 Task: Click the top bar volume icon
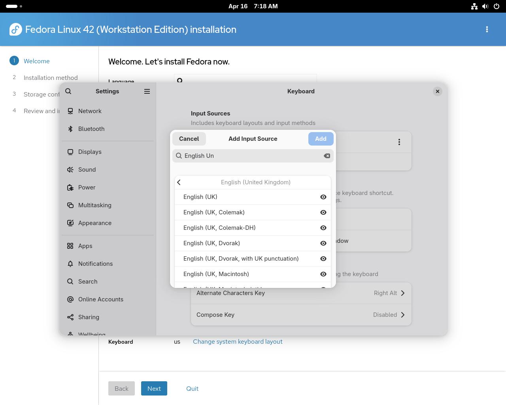(x=485, y=6)
